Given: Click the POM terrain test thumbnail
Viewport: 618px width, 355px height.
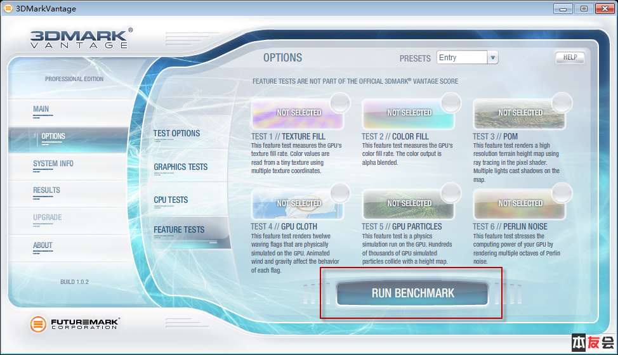Looking at the screenshot, I should 519,113.
